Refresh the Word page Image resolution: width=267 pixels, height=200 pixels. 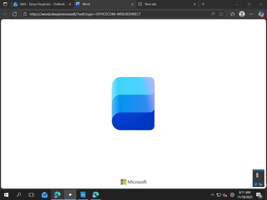[15, 14]
